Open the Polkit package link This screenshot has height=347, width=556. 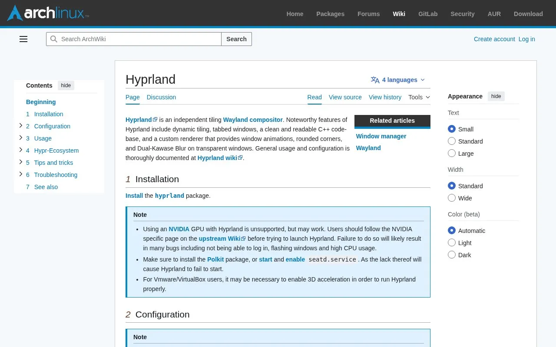(x=215, y=259)
